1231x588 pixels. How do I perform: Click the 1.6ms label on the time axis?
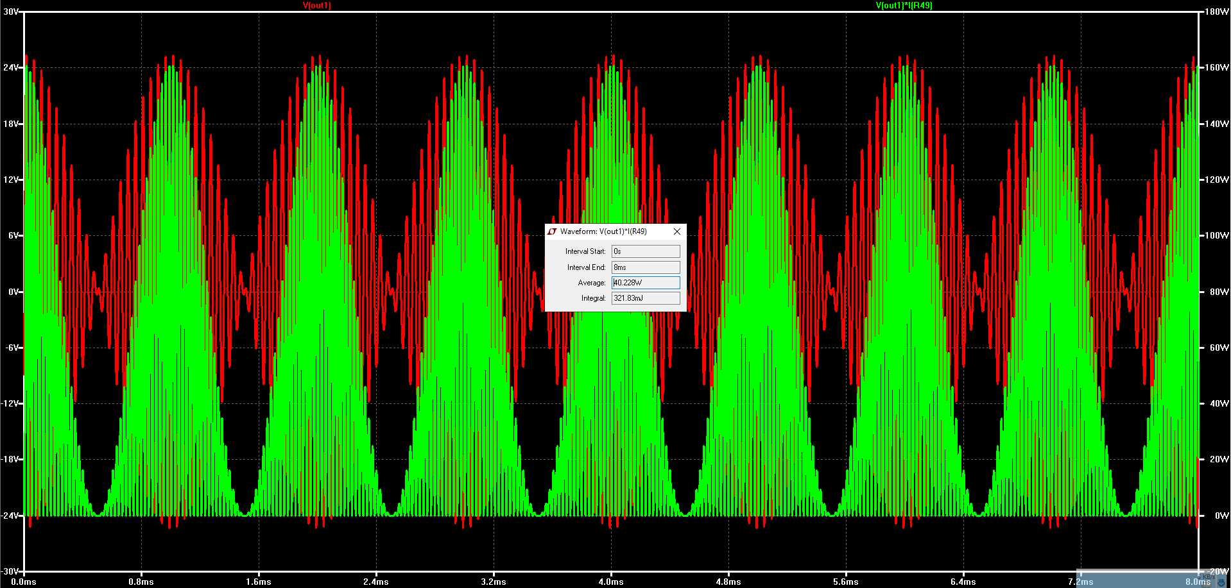pyautogui.click(x=259, y=582)
